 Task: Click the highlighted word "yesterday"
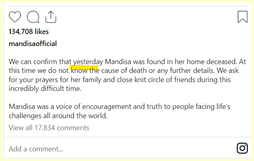(88, 62)
